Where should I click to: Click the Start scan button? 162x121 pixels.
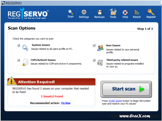pyautogui.click(x=126, y=89)
